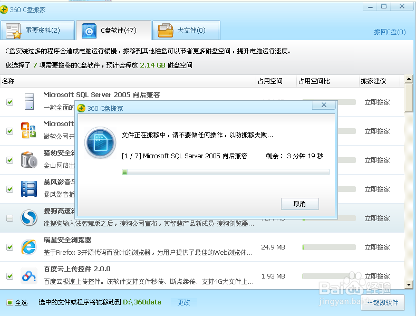The height and width of the screenshot is (316, 416).
Task: Click 立即搬家 for 瑞星安全浏览器 row
Action: point(377,247)
